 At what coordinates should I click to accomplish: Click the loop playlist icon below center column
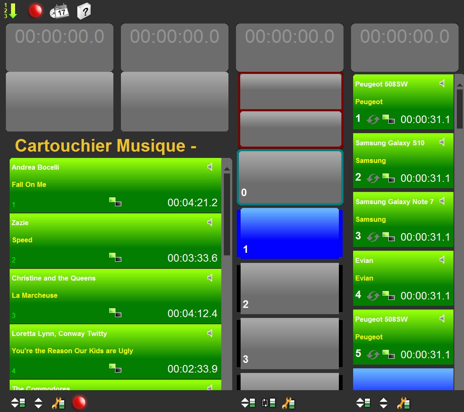268,403
